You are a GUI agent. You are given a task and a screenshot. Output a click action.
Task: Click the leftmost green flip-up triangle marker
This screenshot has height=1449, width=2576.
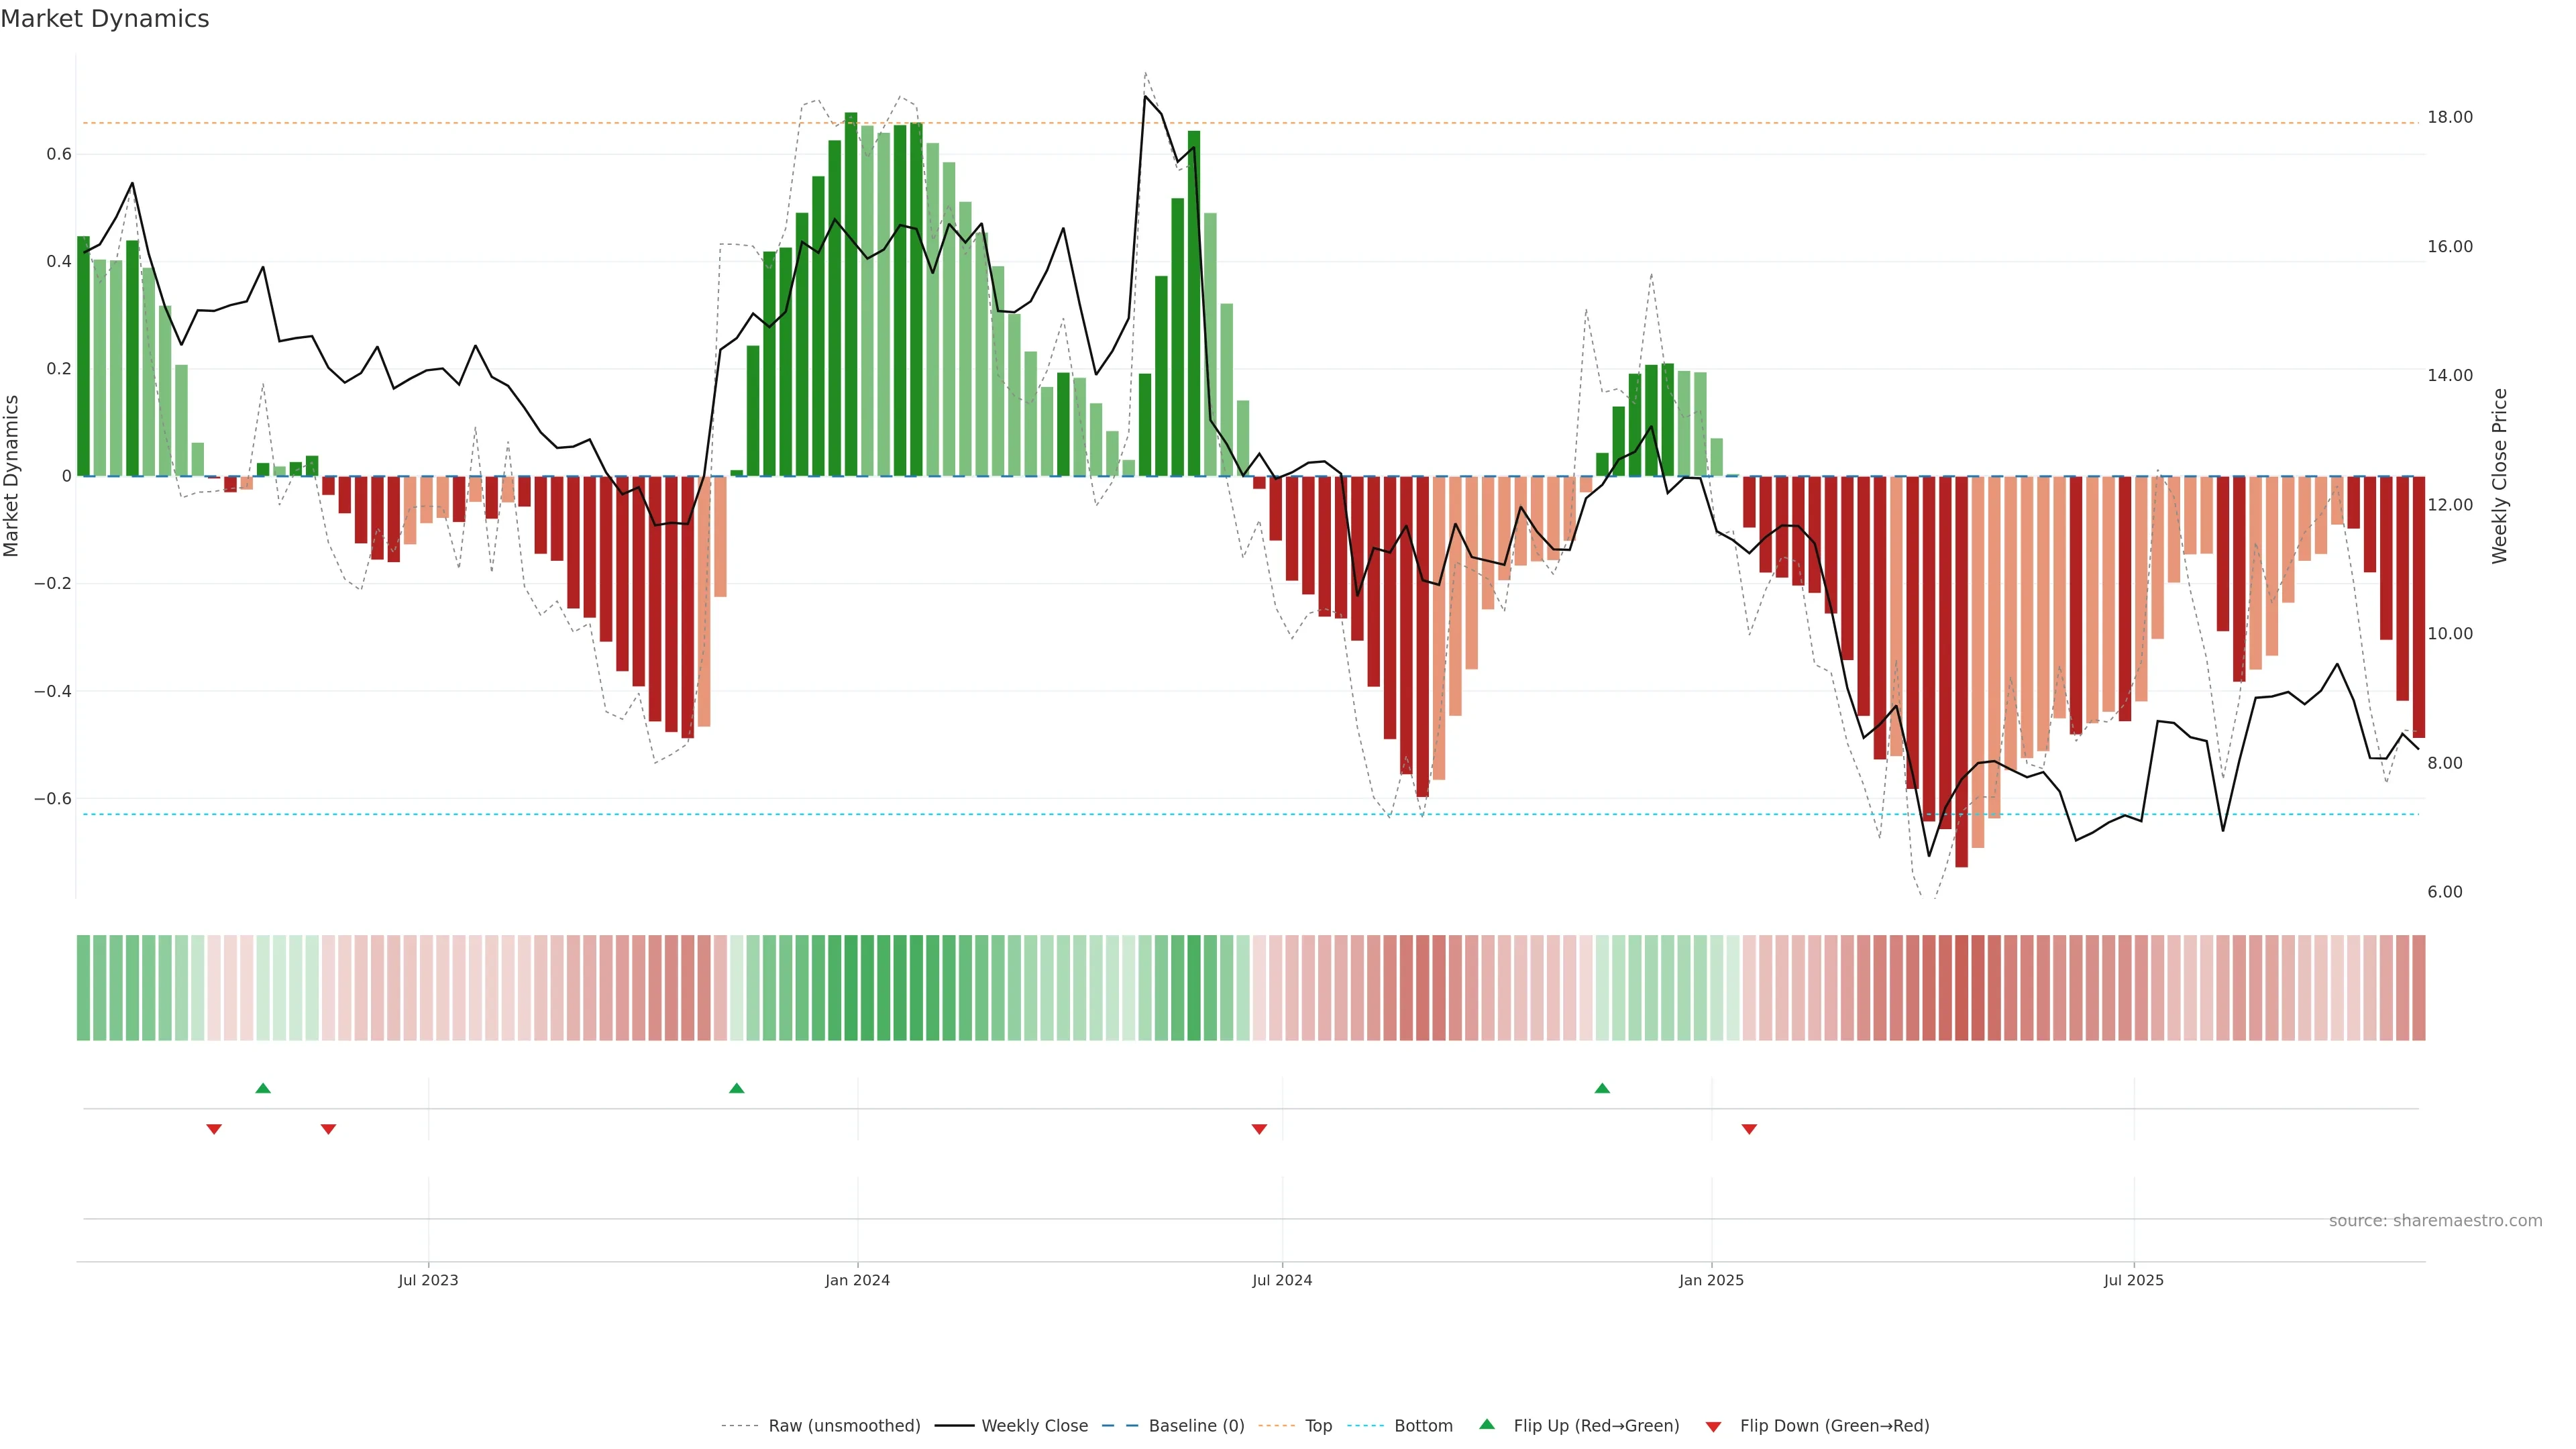coord(263,1088)
